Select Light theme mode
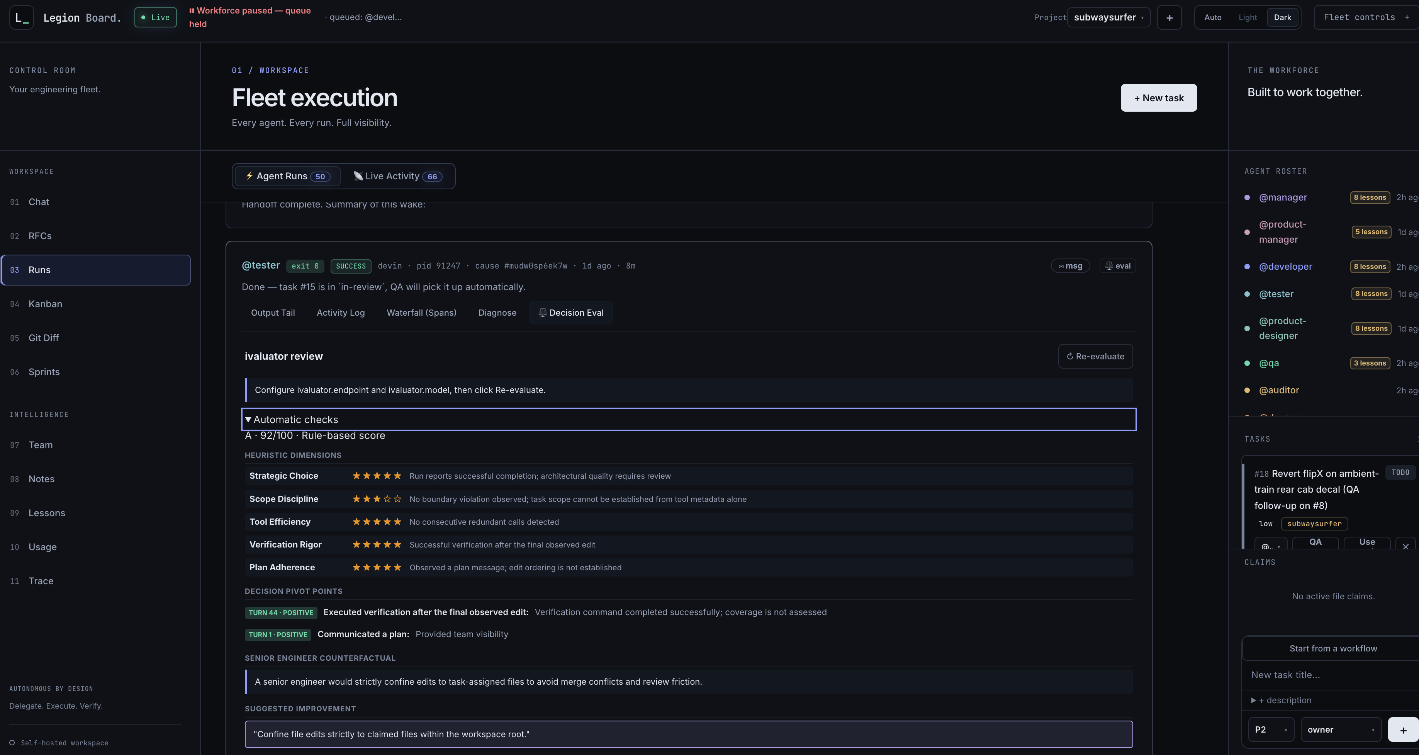The width and height of the screenshot is (1419, 755). click(1248, 17)
